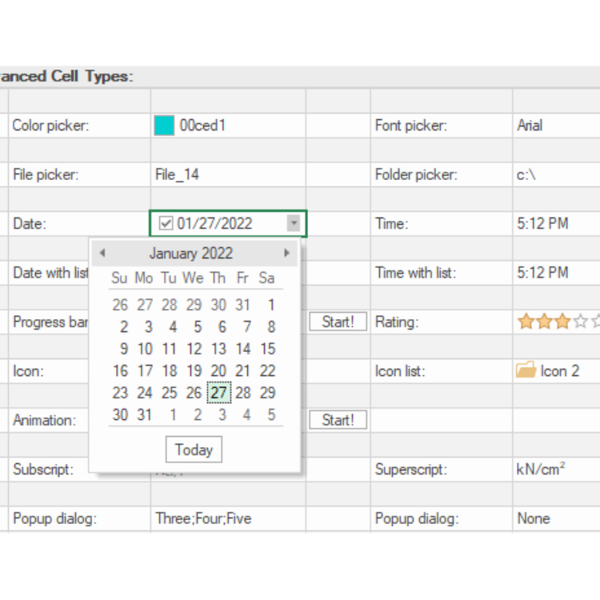Viewport: 600px width, 600px height.
Task: Click the File_14 file picker cell
Action: point(227,174)
